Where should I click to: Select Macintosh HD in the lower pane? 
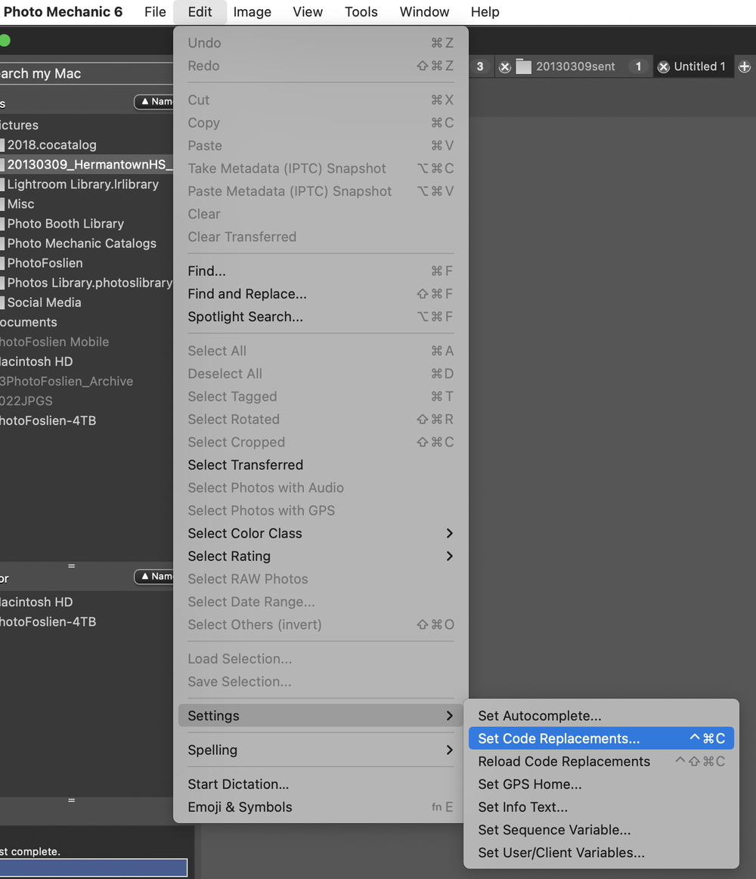tap(86, 602)
